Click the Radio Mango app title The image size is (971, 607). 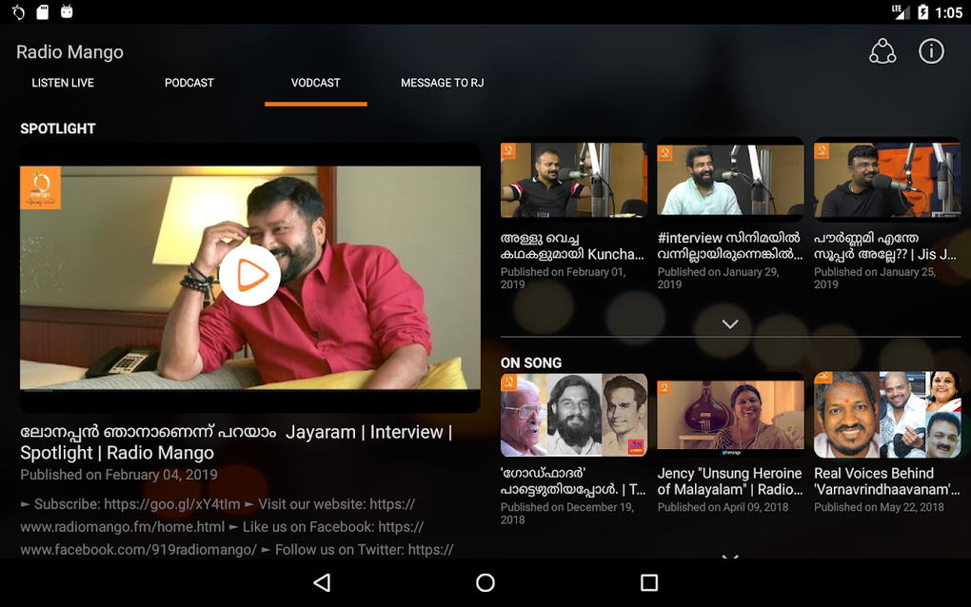(69, 52)
